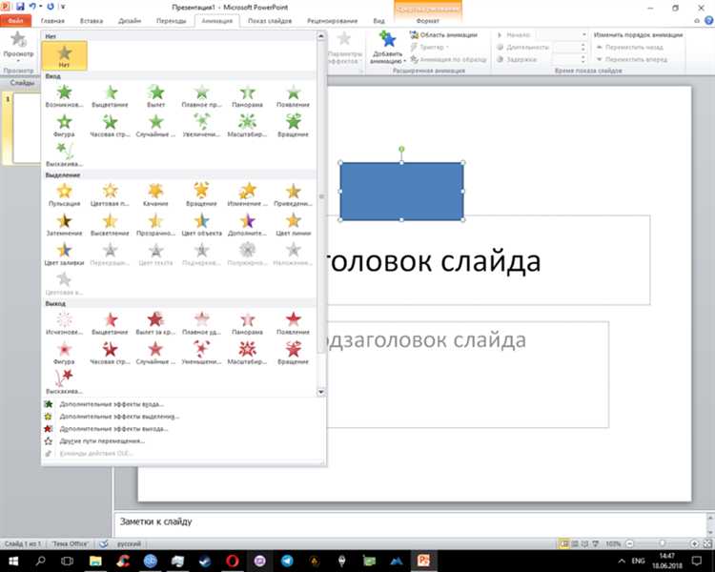Apply red "Часовая стрелка" exit effect
The width and height of the screenshot is (715, 572).
[110, 354]
